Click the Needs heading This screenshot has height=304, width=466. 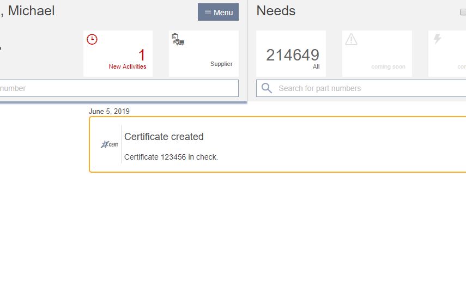point(276,11)
